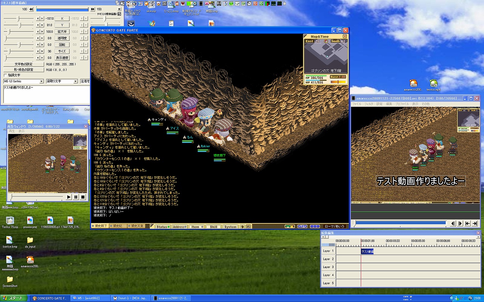This screenshot has width=484, height=302.
Task: Click the frame range bar in text dialog
Action: [x=62, y=9]
